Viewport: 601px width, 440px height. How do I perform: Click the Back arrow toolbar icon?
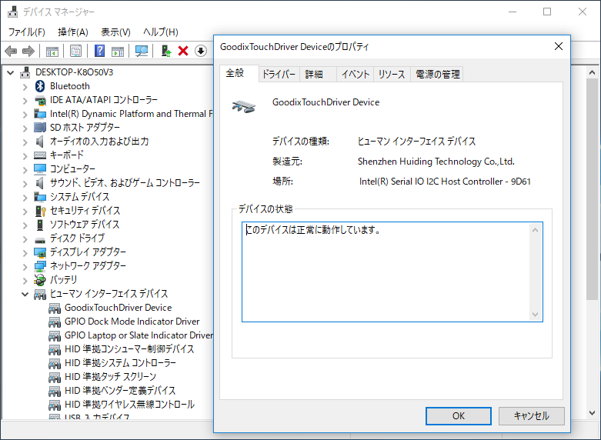point(11,51)
